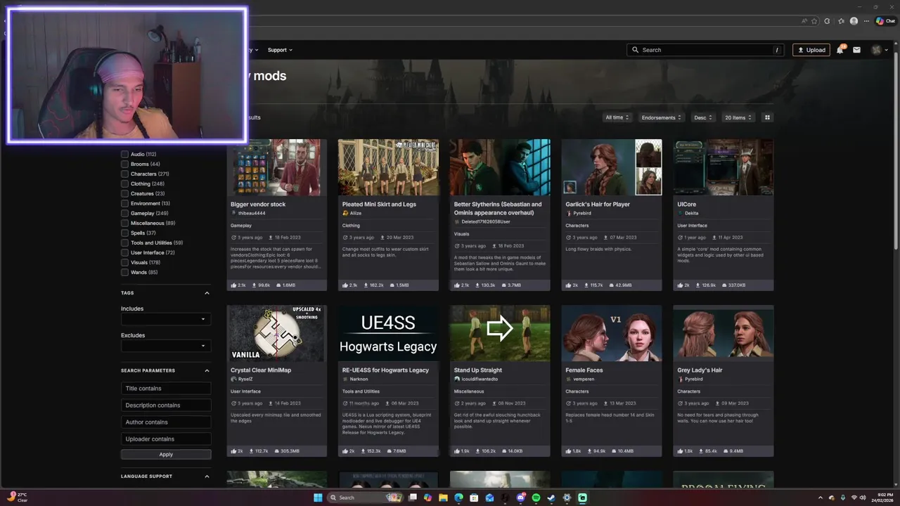
Task: Click the Better Slytherins mod thumbnail
Action: (500, 167)
